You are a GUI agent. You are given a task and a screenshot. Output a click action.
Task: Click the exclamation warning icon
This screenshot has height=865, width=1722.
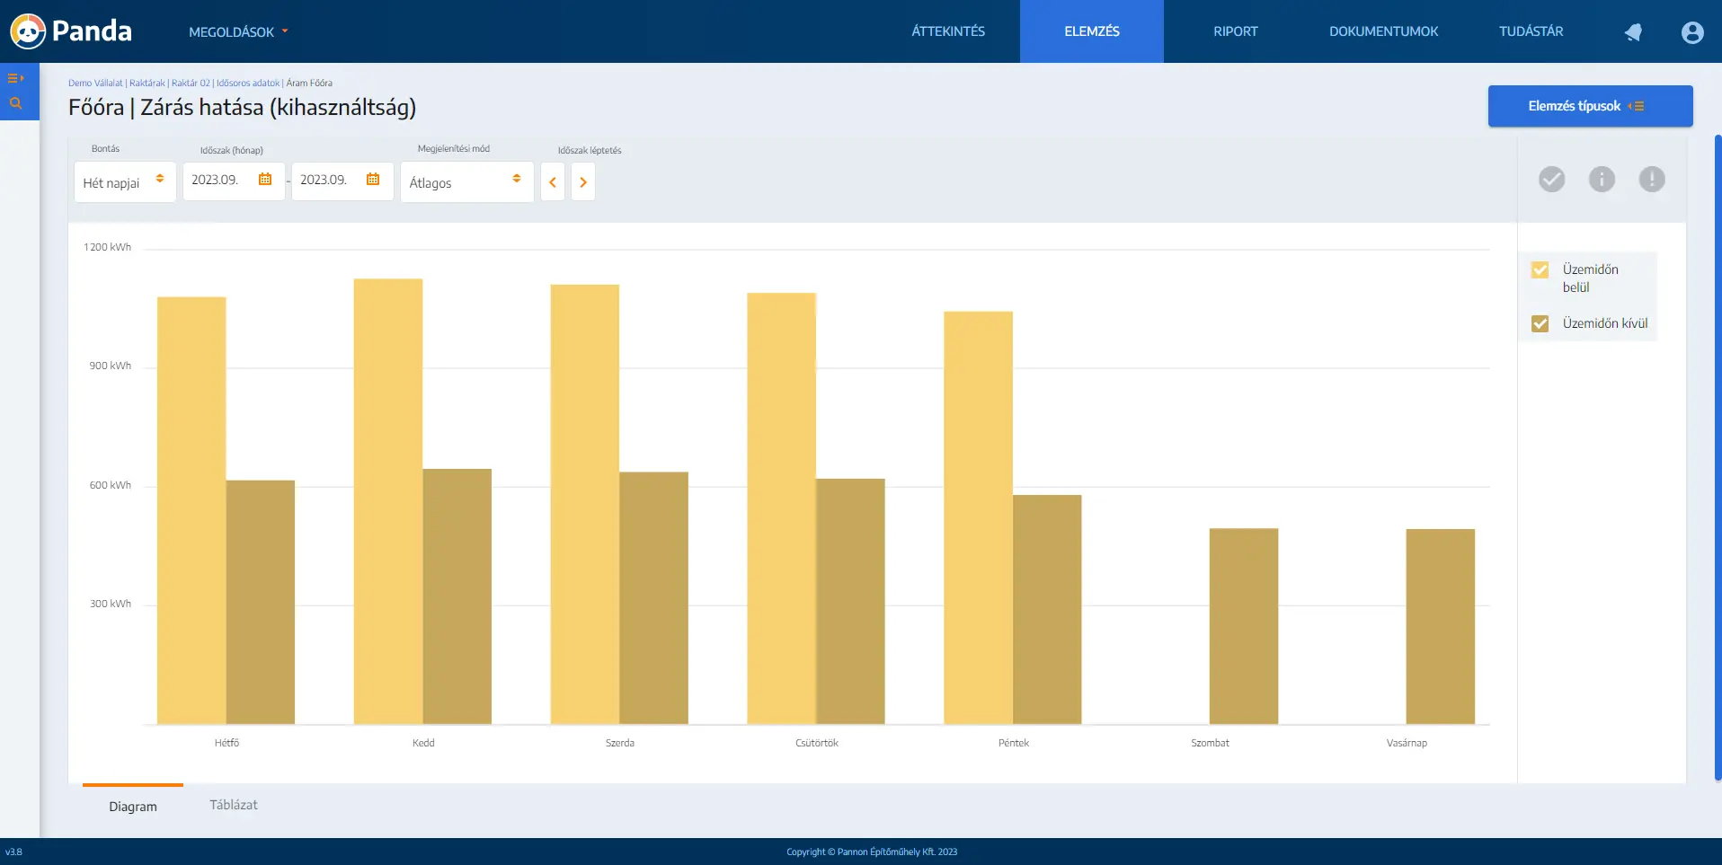tap(1652, 180)
